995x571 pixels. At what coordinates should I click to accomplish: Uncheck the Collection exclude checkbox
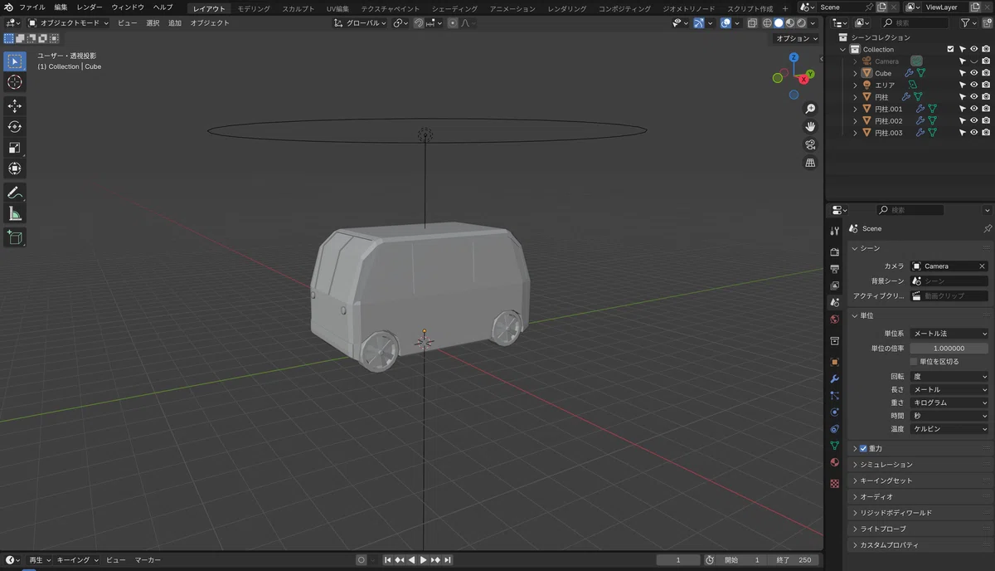click(950, 49)
